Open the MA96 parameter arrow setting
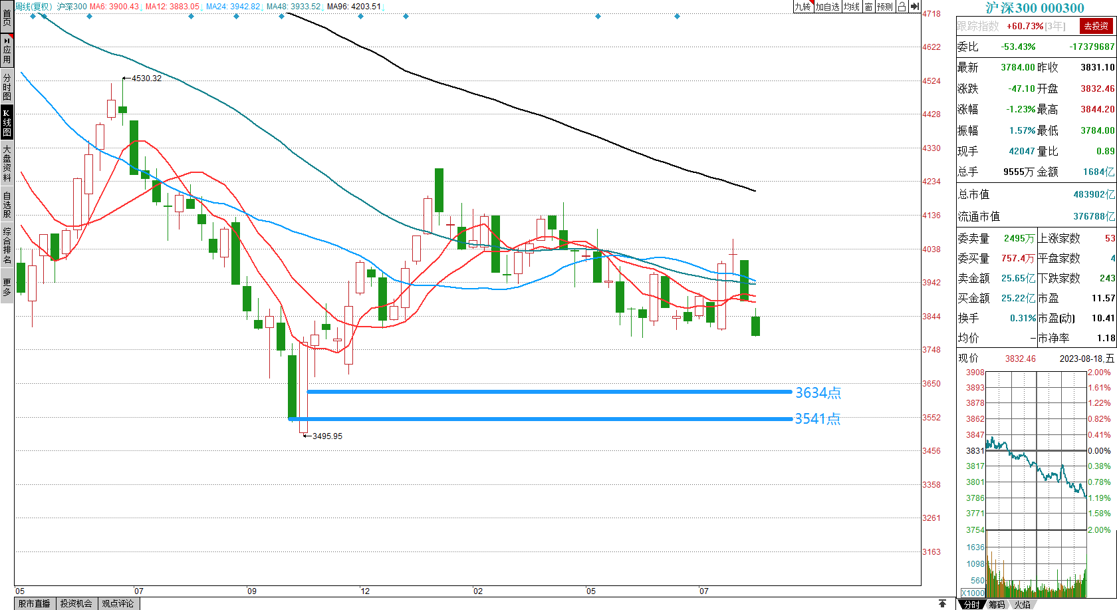1117x610 pixels. pos(384,7)
